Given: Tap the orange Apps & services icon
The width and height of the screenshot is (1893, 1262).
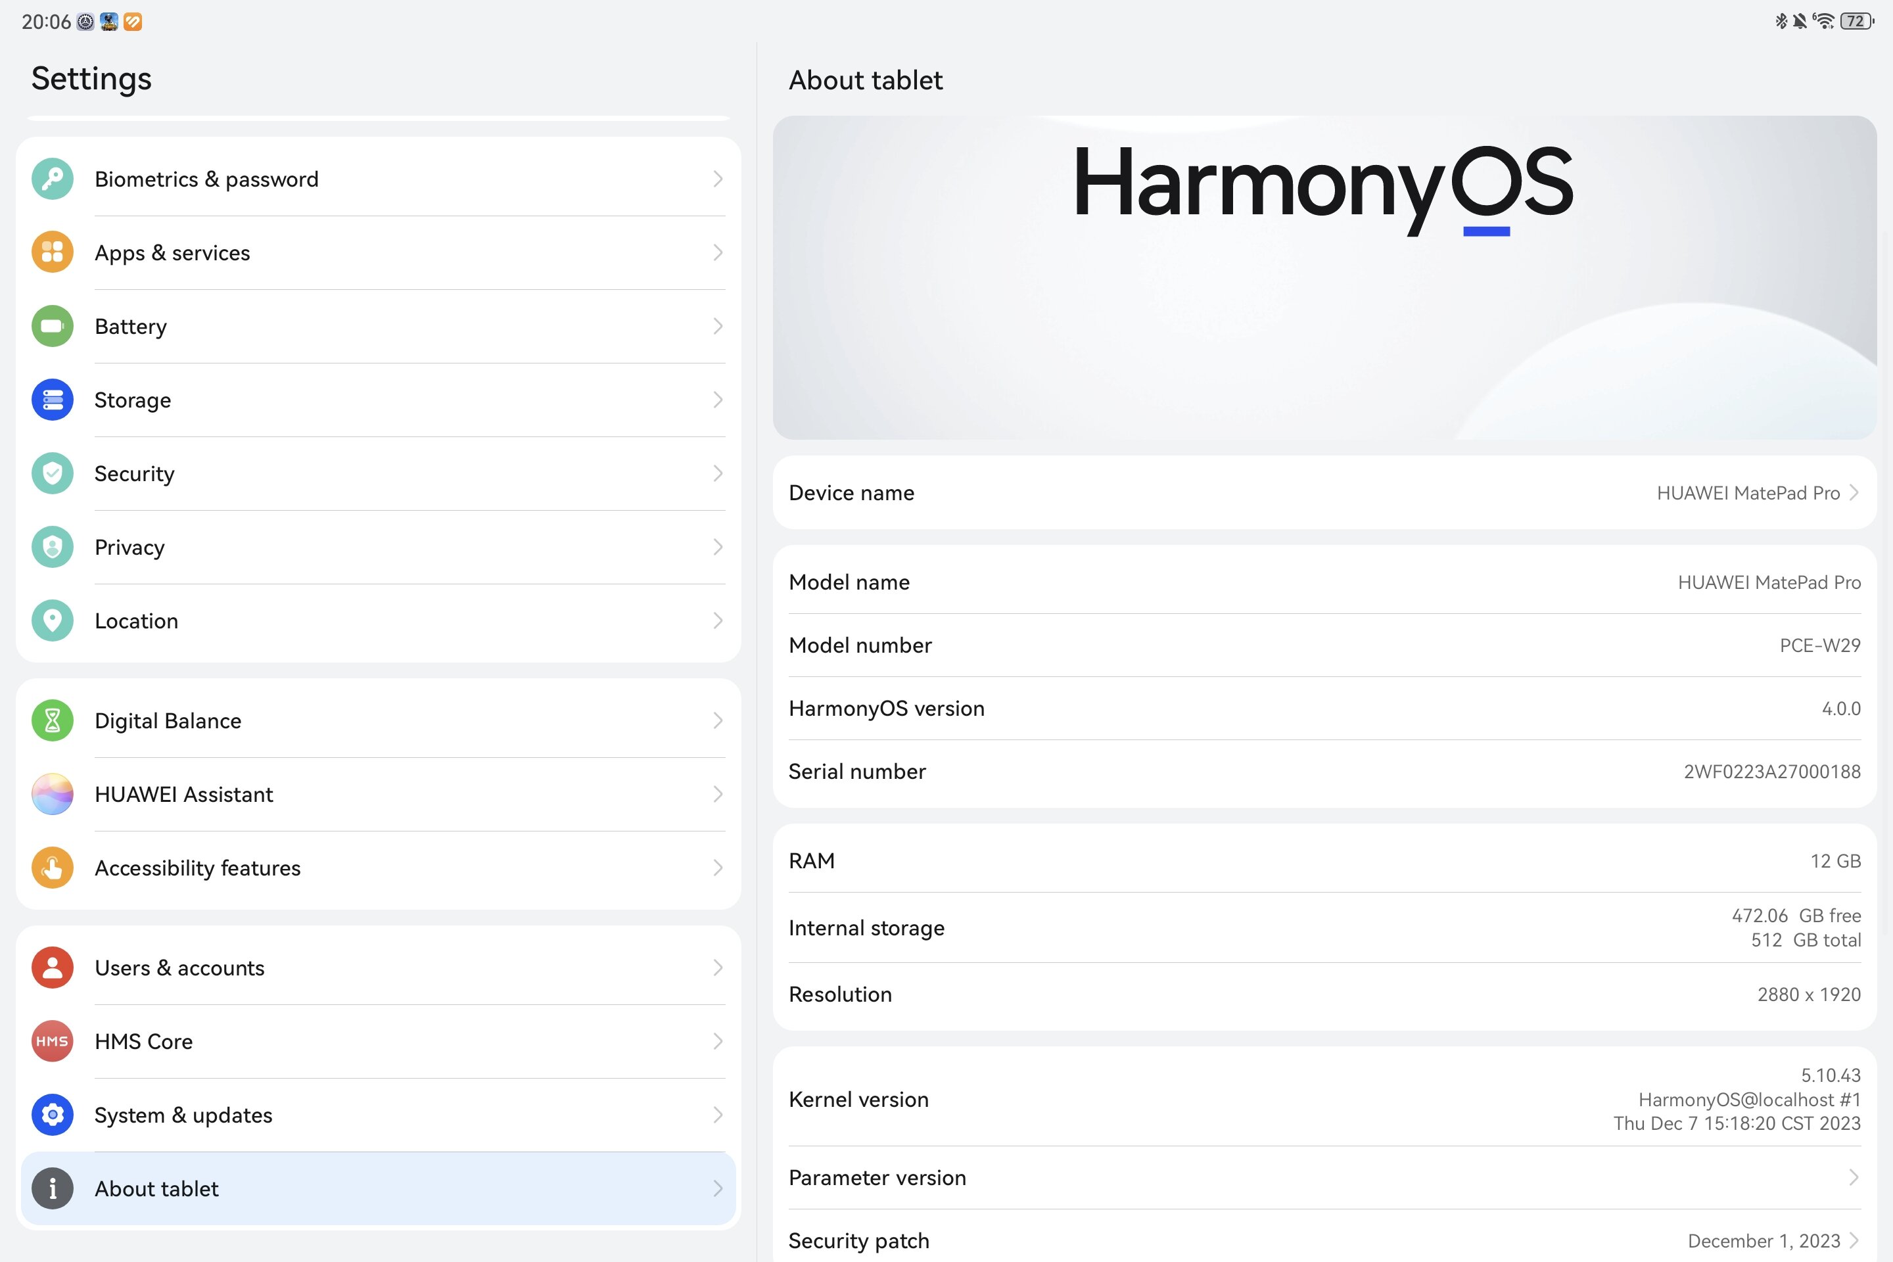Looking at the screenshot, I should 53,252.
